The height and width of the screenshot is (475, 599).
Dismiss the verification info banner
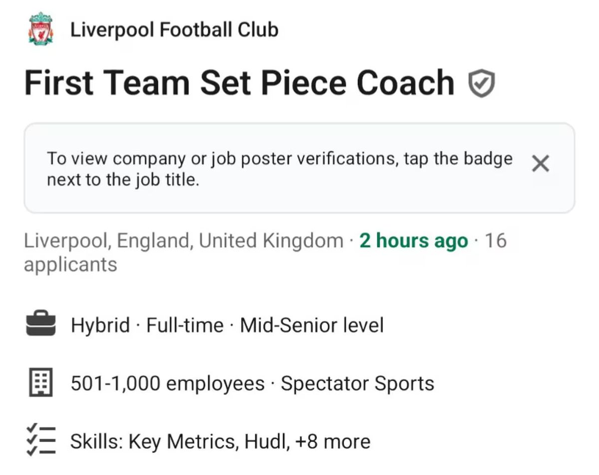[x=541, y=164]
